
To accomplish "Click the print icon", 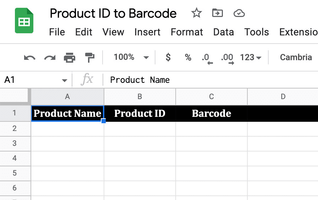I will point(69,57).
